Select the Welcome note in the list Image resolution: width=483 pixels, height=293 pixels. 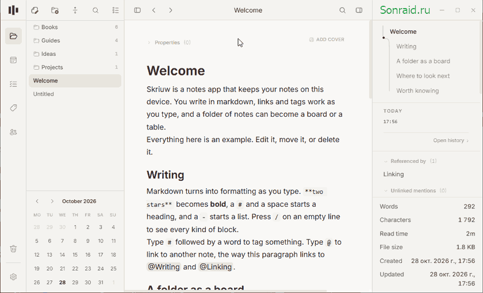pos(75,81)
